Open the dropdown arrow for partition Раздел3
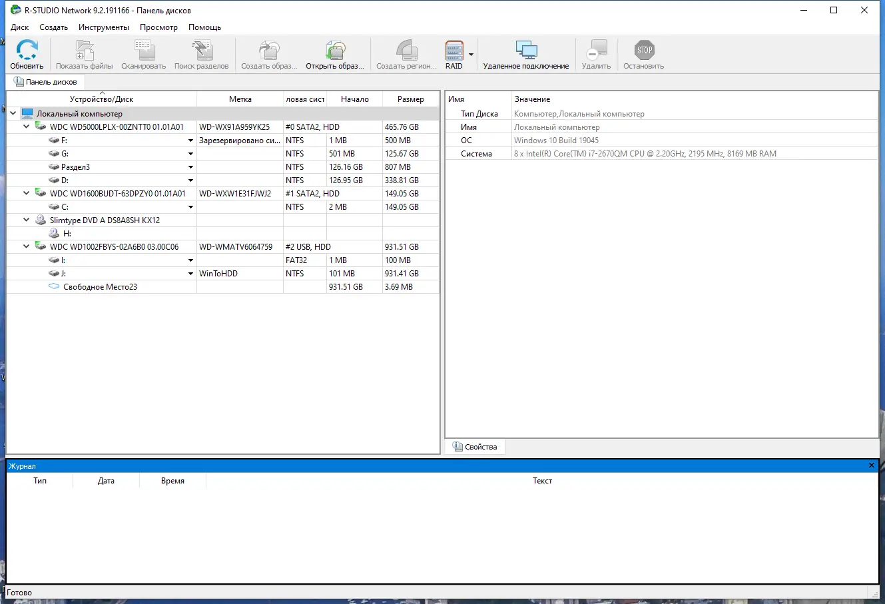 (x=190, y=166)
